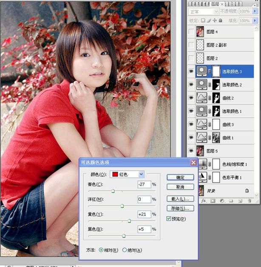Open the layers panel options menu
The height and width of the screenshot is (267, 261).
(256, 5)
